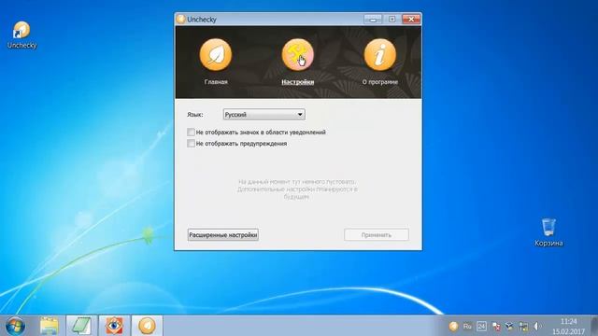This screenshot has height=336, width=598.
Task: Select the Настройки wrench icon
Action: (297, 55)
